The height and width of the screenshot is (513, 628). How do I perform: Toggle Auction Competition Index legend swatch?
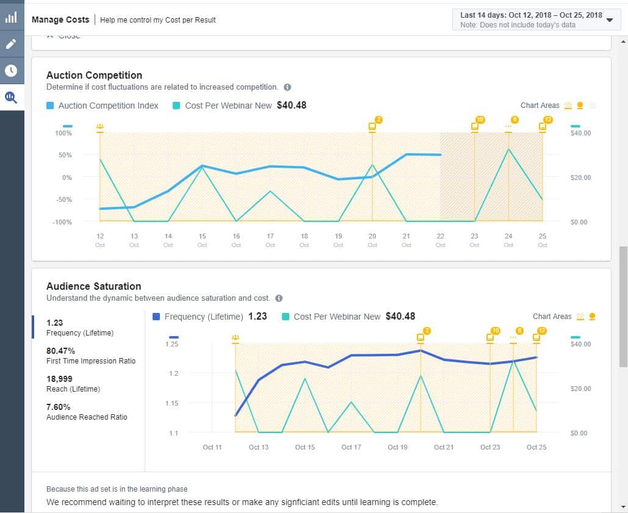coord(50,106)
